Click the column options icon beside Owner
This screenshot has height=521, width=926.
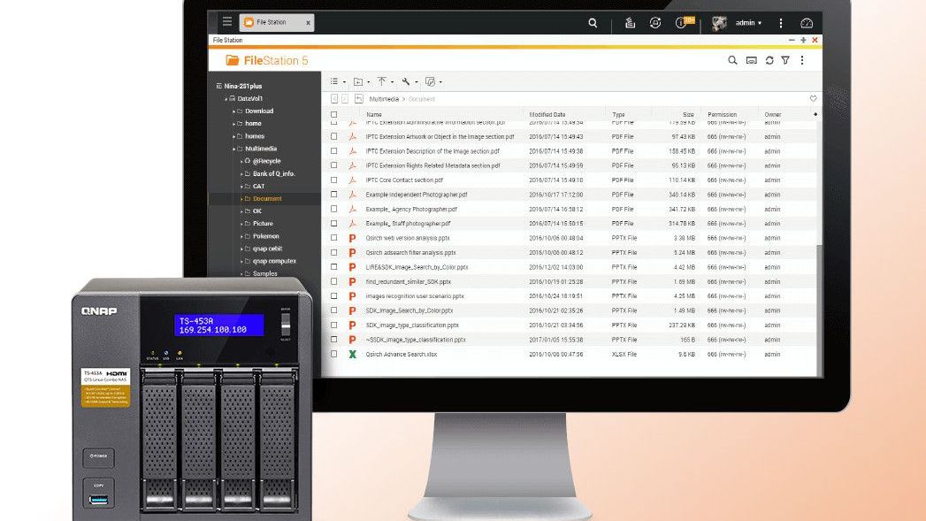tap(815, 114)
